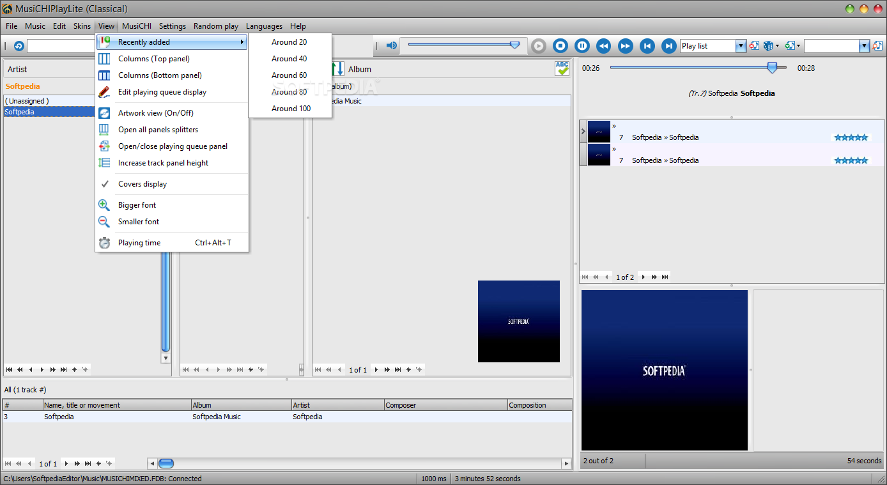Jump to last item in playing queue navigator
Screen dimensions: 887x485
pyautogui.click(x=665, y=277)
